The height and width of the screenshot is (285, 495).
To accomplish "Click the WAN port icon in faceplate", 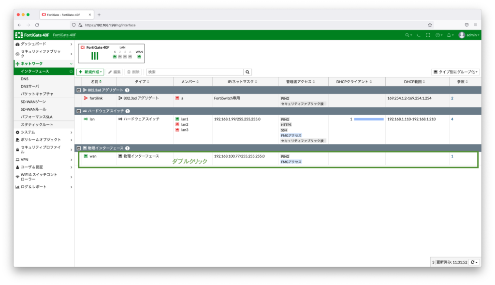I will (x=139, y=57).
